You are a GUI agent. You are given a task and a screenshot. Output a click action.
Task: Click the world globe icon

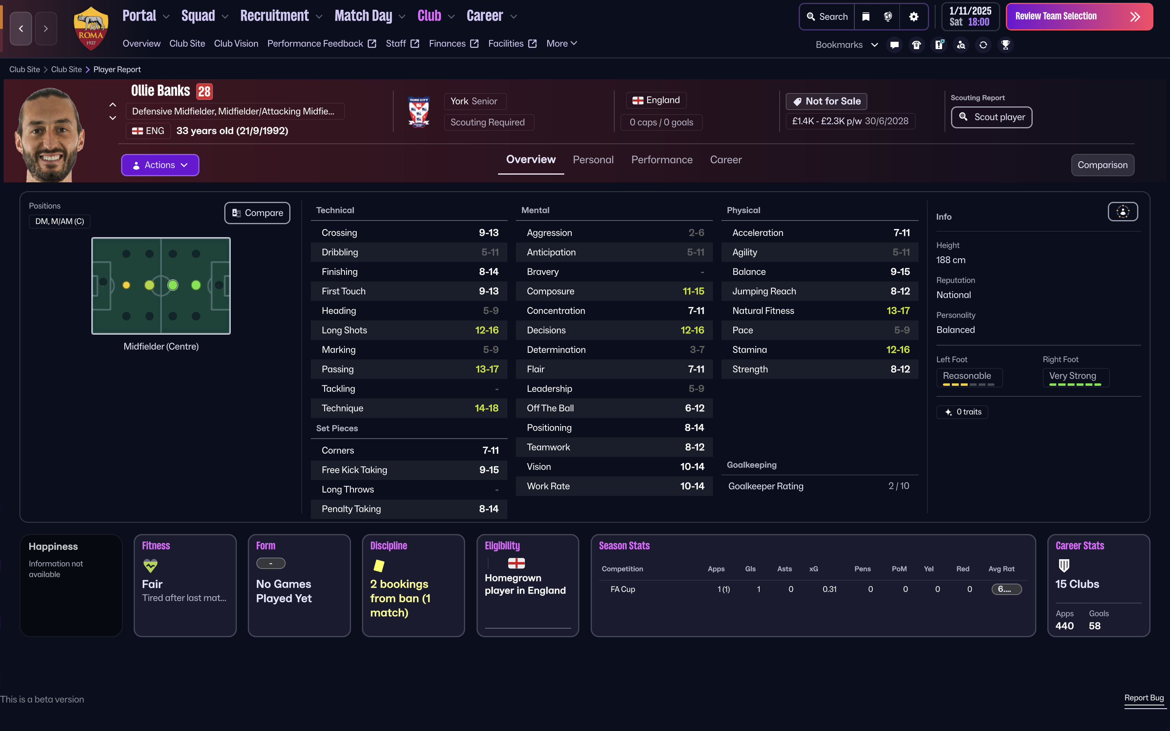(888, 16)
